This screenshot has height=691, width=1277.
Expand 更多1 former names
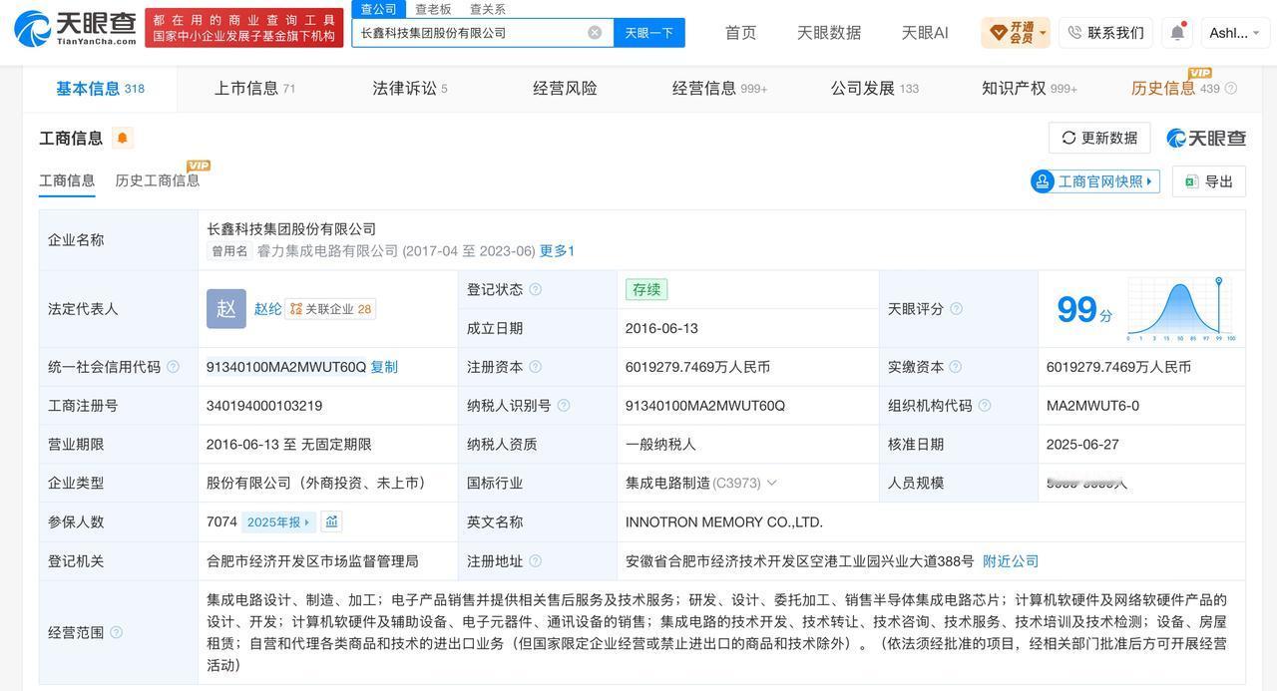coord(557,251)
